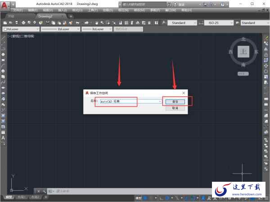Screen dimensions: 270x202
Task: Open the table style Standard dropdown
Action: pyautogui.click(x=255, y=23)
